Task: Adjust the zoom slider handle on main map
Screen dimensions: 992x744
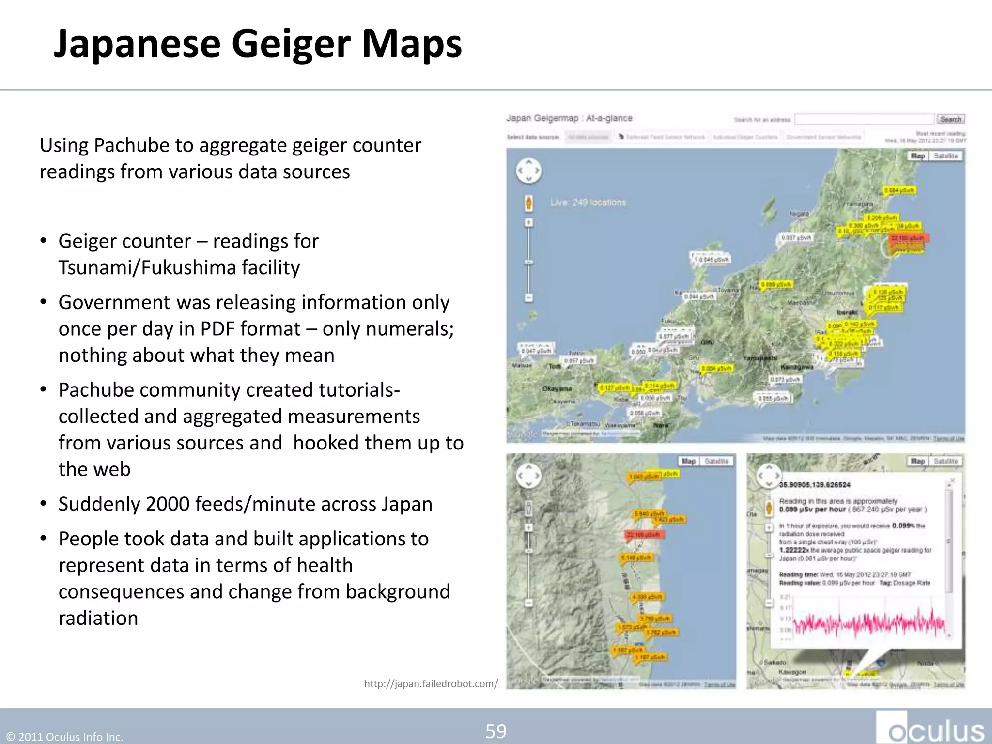Action: tap(529, 262)
